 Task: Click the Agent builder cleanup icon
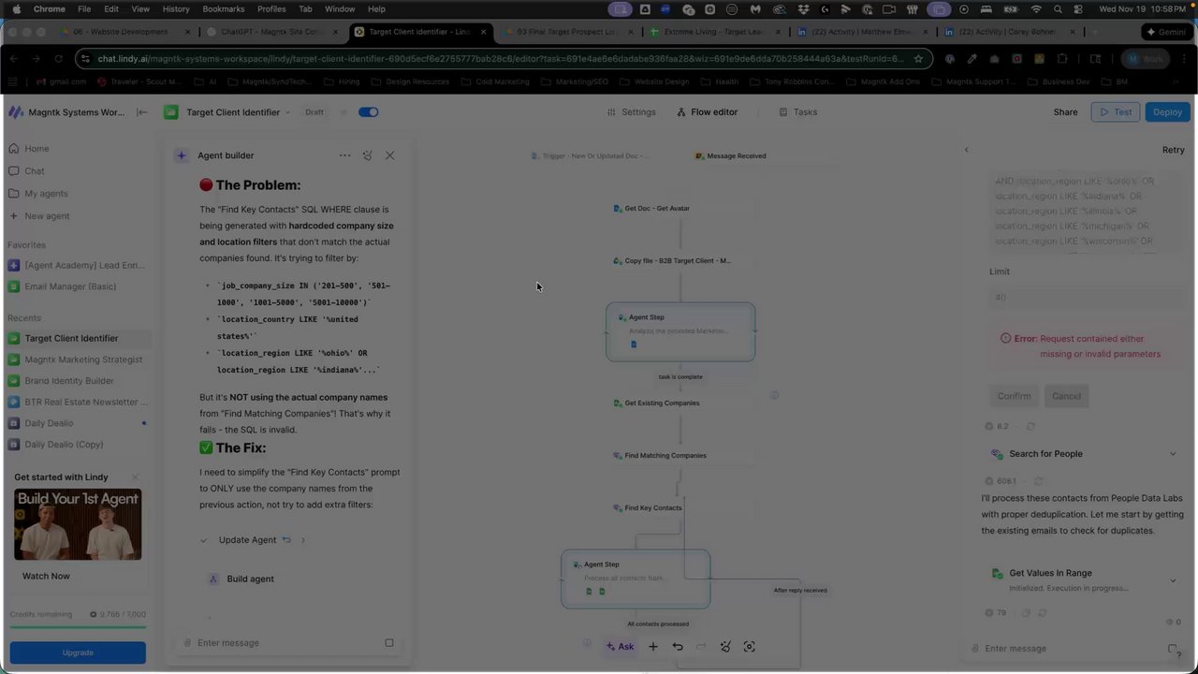click(x=367, y=155)
